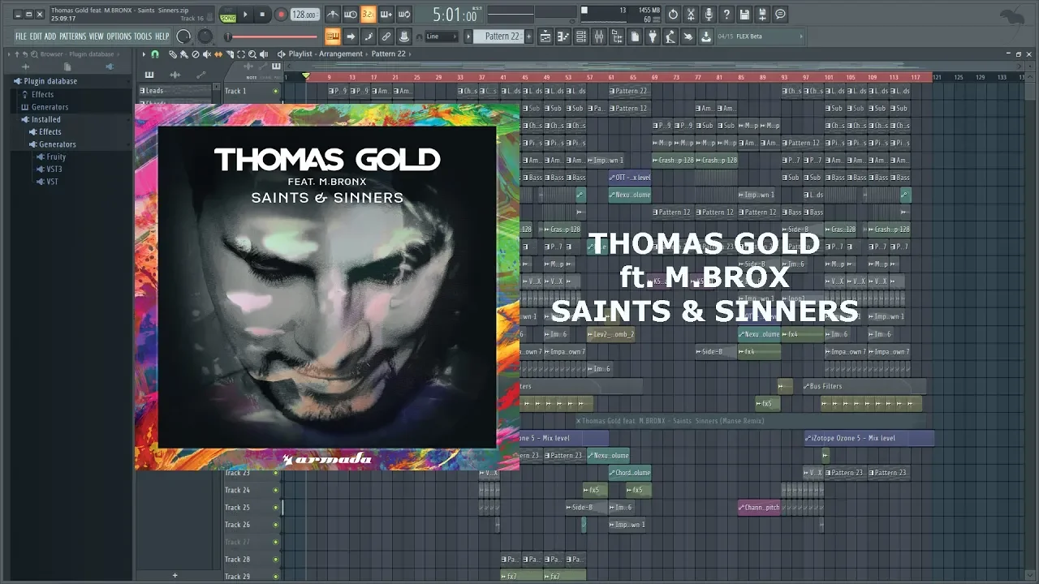The height and width of the screenshot is (584, 1039).
Task: Click the master volume knob
Action: point(184,36)
